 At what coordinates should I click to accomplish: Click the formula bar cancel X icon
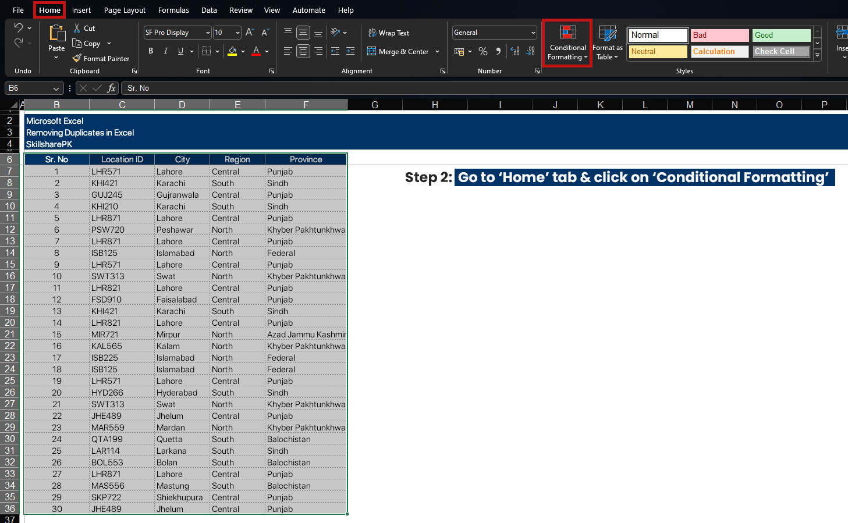click(83, 88)
